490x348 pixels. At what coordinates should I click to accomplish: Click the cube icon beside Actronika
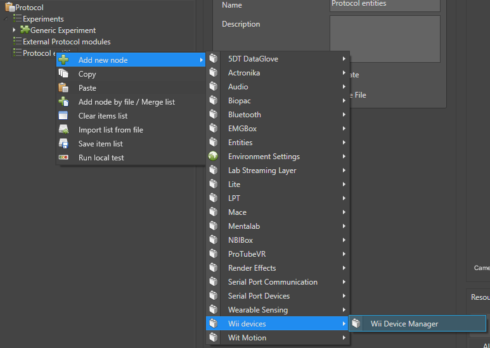coord(214,72)
